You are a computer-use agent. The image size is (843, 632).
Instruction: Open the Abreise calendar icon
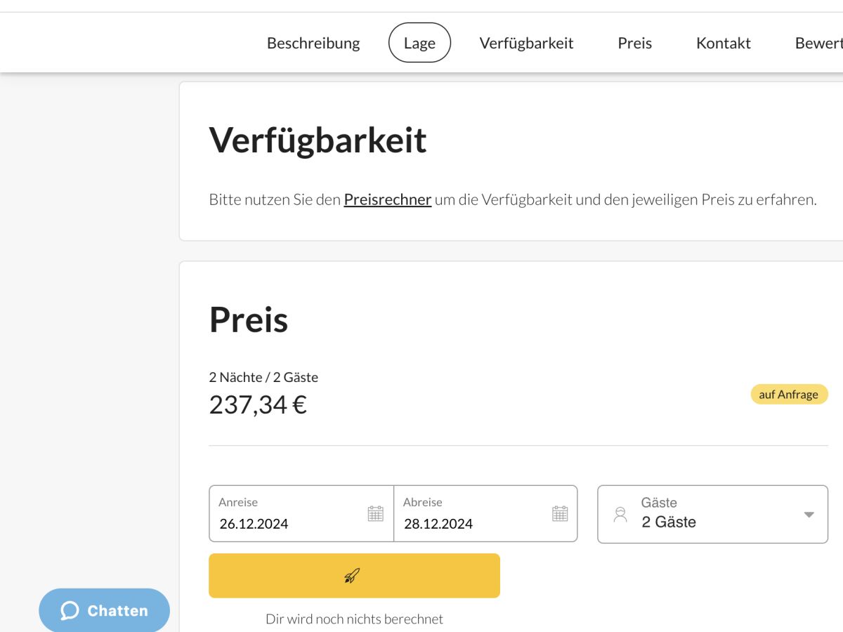click(560, 513)
